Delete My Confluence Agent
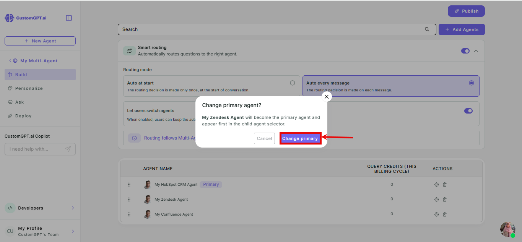The width and height of the screenshot is (522, 242). tap(445, 214)
